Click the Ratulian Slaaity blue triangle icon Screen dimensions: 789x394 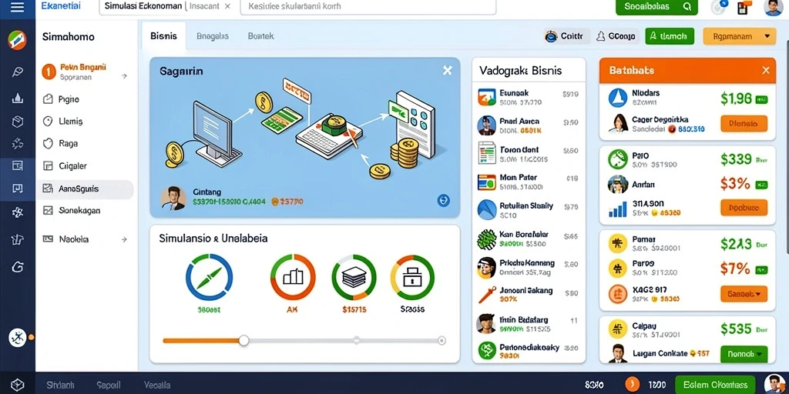coord(487,210)
